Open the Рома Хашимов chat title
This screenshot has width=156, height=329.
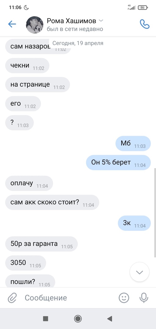tap(71, 21)
